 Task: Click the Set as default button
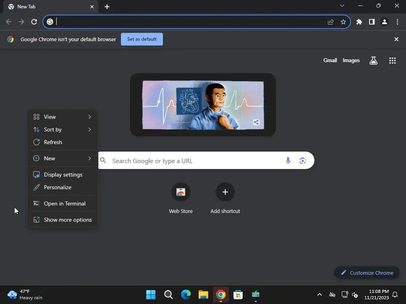(x=142, y=39)
